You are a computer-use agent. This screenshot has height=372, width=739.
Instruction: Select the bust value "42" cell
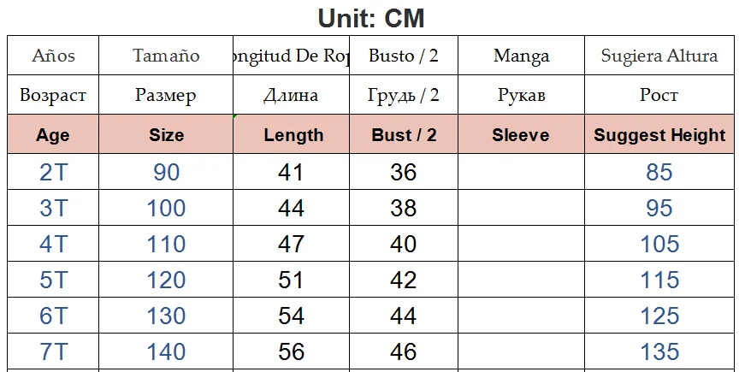pos(404,280)
